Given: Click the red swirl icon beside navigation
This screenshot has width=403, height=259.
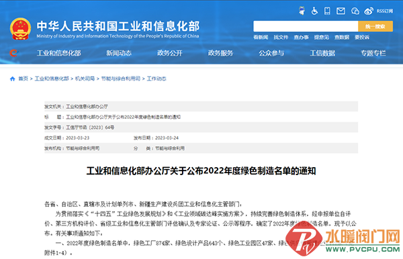Looking at the screenshot, I should click(x=13, y=53).
